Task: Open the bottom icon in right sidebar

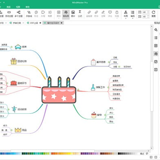Action: tap(156, 69)
